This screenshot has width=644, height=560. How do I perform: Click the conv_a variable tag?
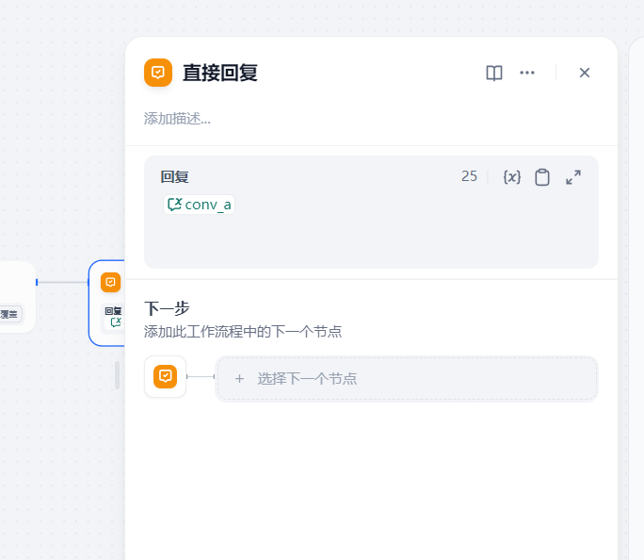pyautogui.click(x=207, y=205)
